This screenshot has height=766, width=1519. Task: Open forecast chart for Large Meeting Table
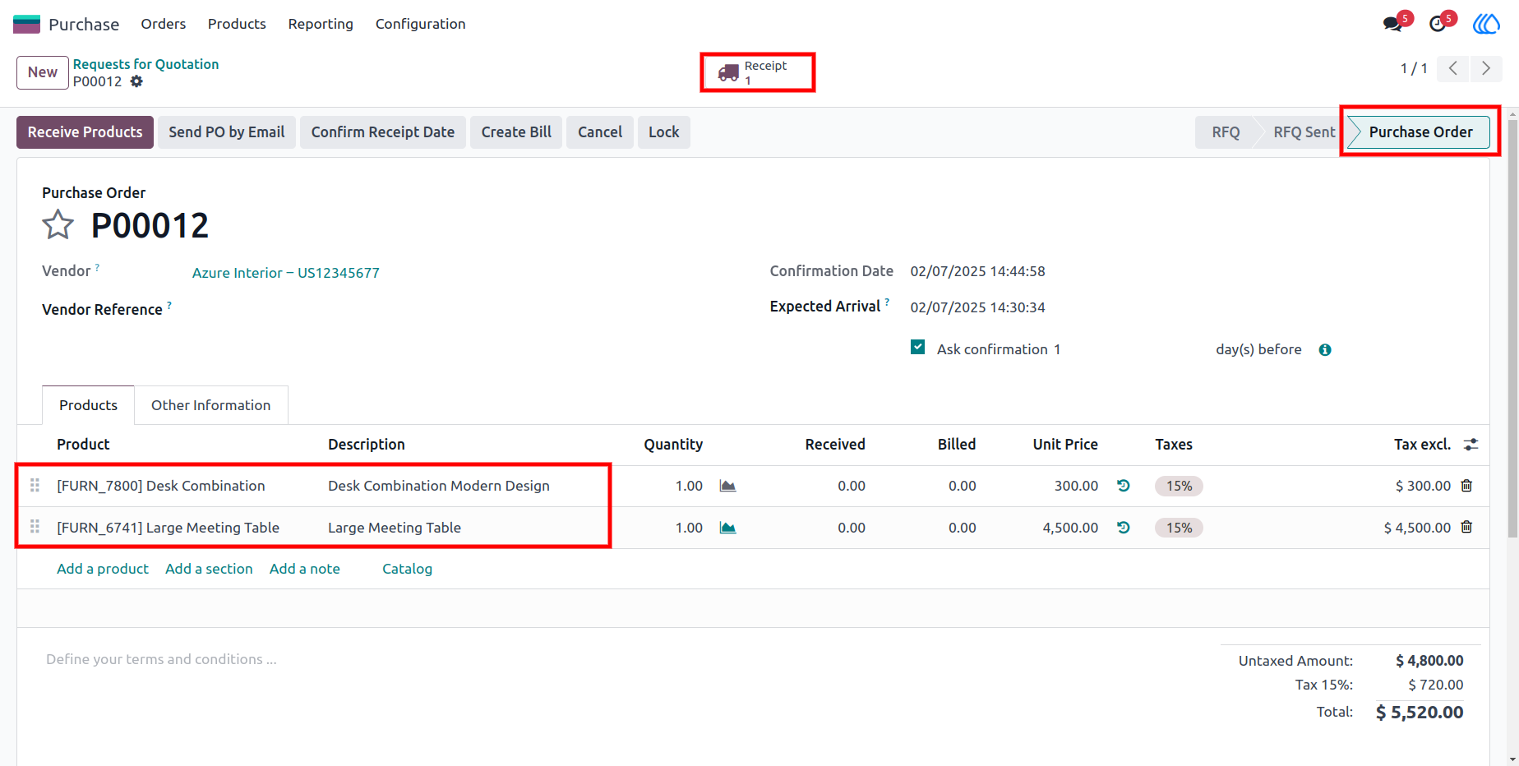(727, 528)
